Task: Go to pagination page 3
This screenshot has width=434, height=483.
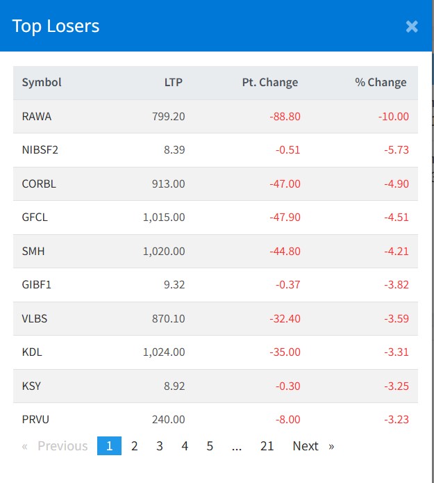Action: (x=160, y=446)
